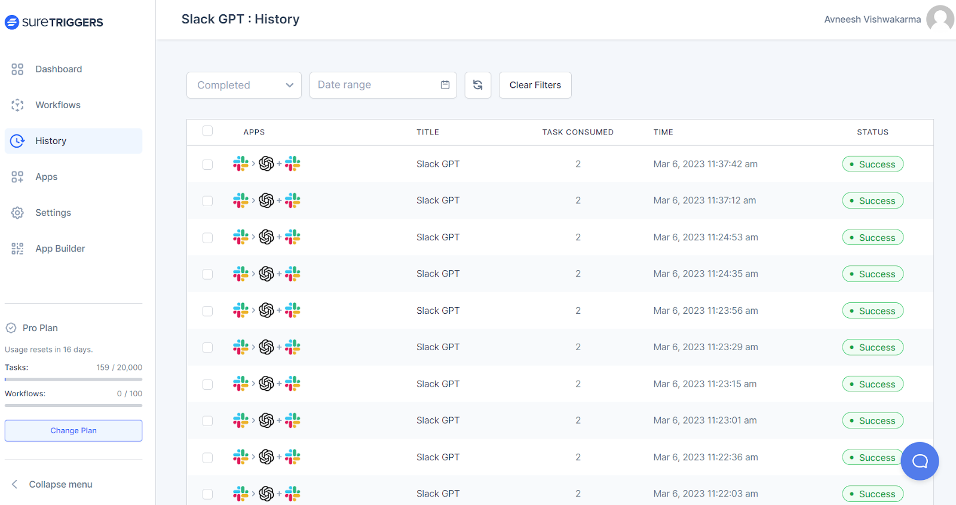The height and width of the screenshot is (505, 956).
Task: Open the chat support bubble
Action: (x=920, y=461)
